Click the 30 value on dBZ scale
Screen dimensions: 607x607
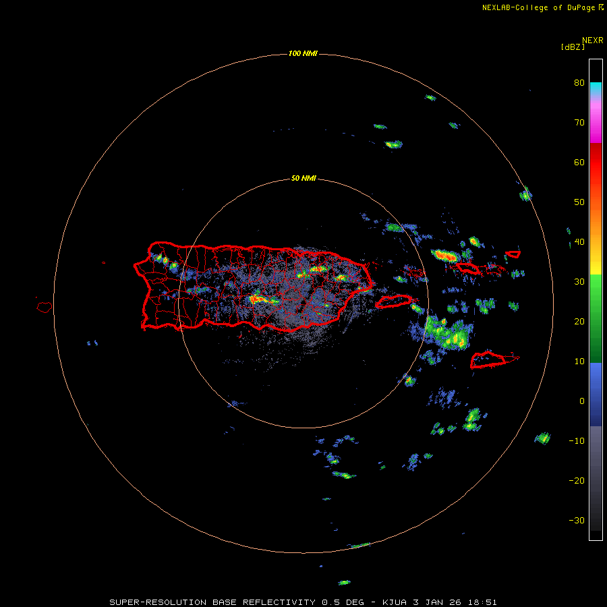pyautogui.click(x=579, y=282)
